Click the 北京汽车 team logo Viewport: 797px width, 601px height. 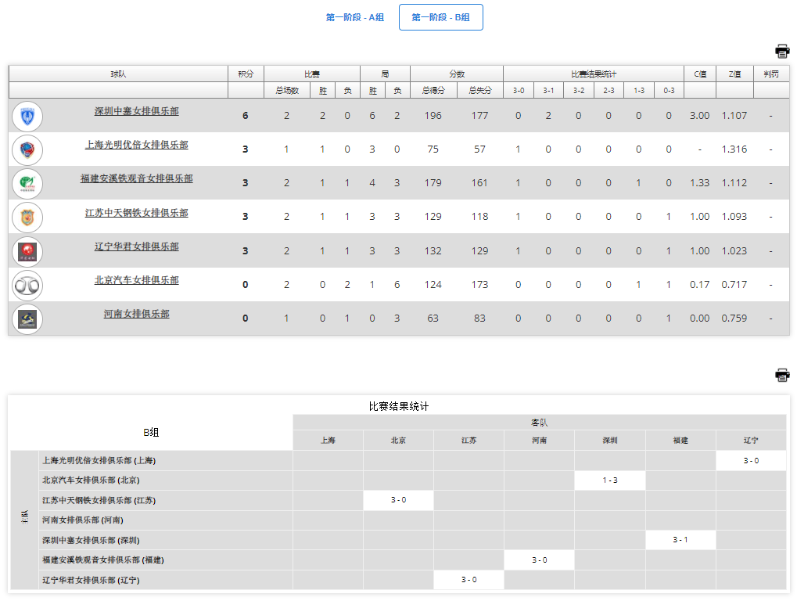point(27,286)
